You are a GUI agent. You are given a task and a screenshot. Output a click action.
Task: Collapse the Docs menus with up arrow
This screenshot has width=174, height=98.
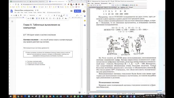[x=81, y=15]
